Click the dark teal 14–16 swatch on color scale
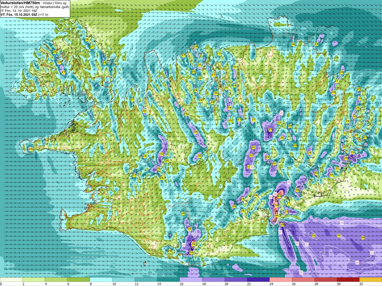The image size is (382, 286). tap(169, 280)
